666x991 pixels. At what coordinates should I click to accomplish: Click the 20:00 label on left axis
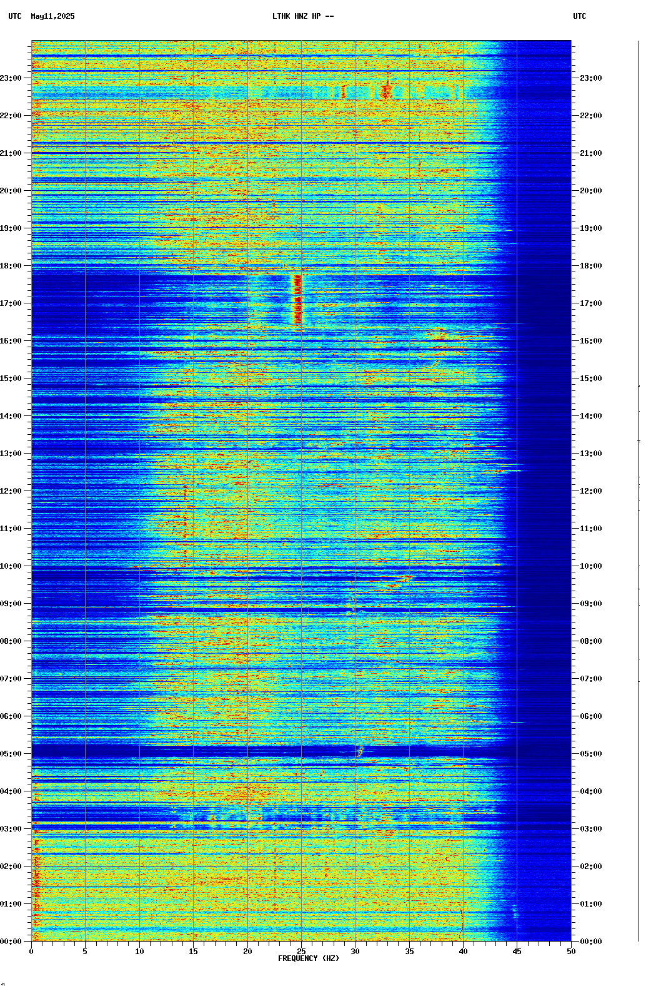pos(11,191)
